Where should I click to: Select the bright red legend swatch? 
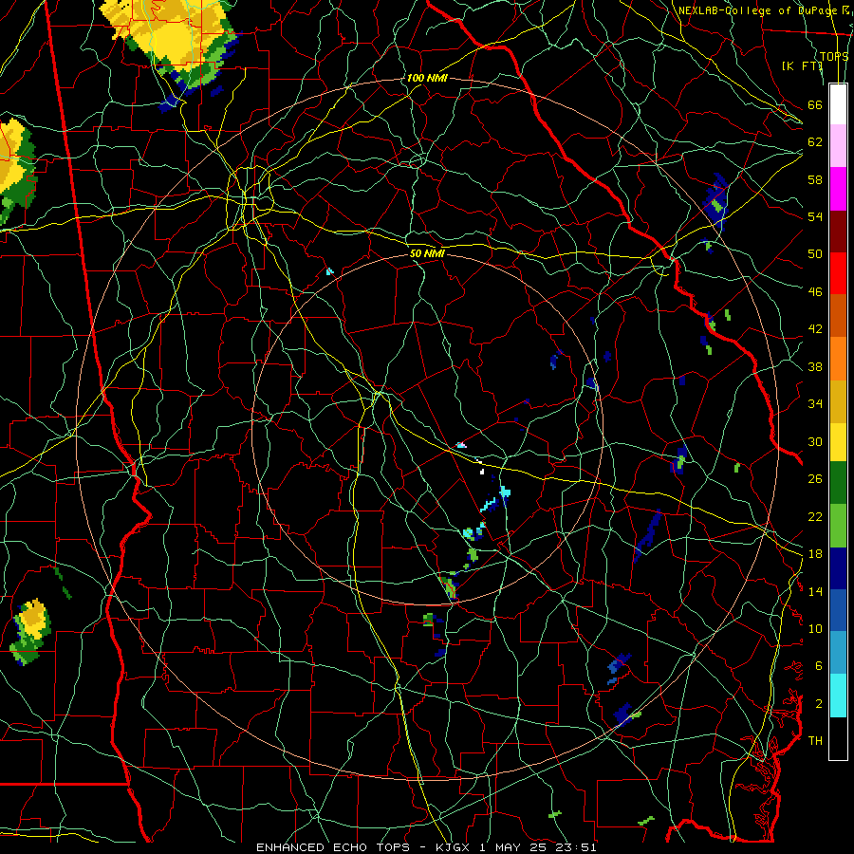click(838, 273)
